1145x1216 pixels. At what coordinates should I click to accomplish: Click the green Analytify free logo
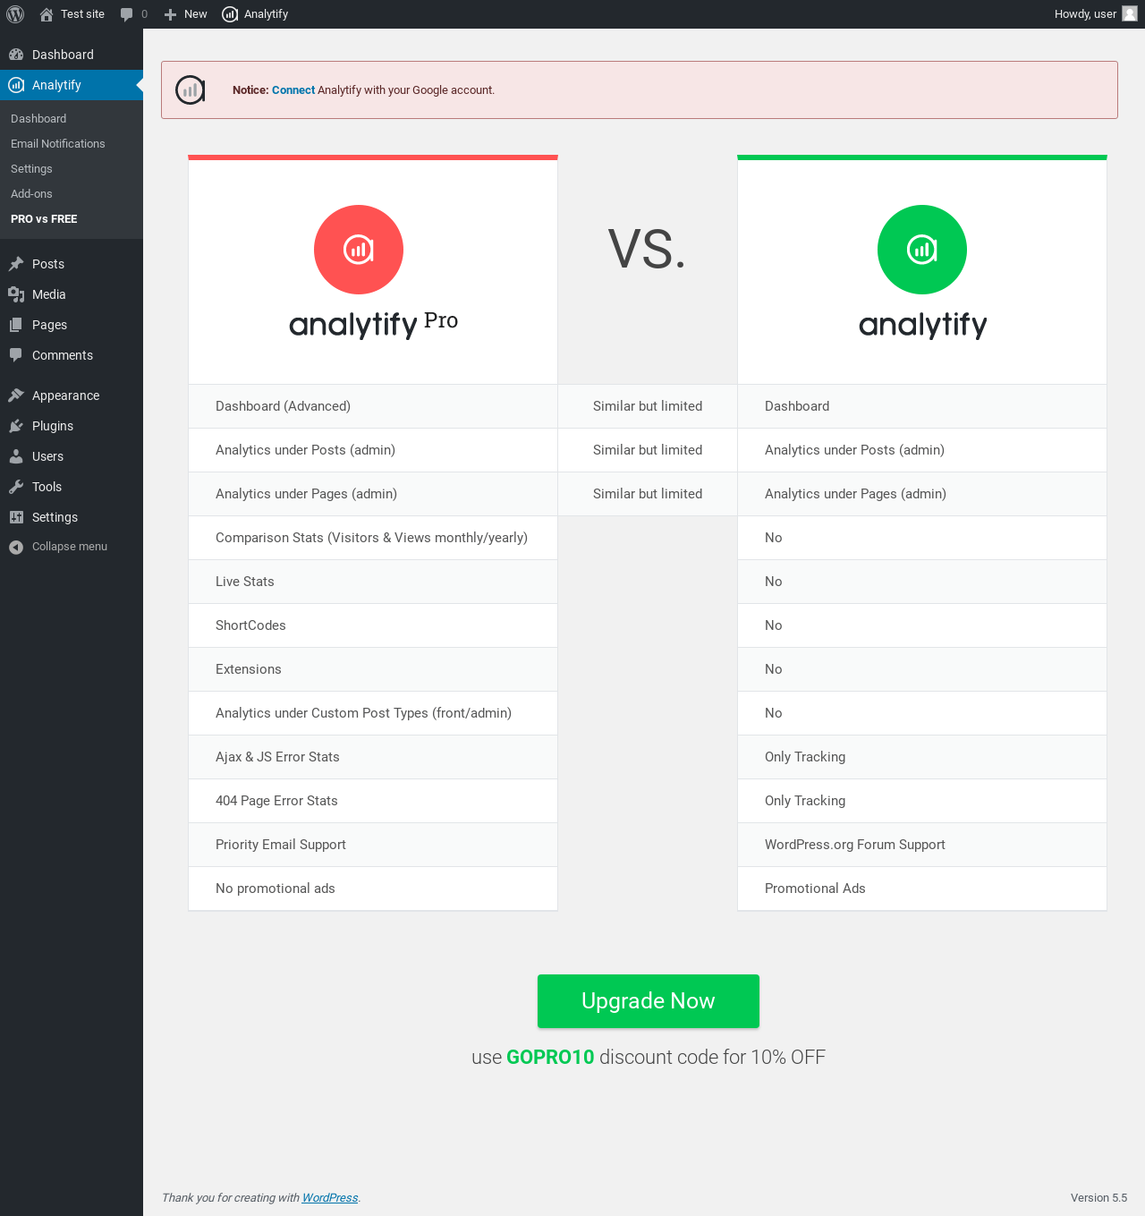922,250
